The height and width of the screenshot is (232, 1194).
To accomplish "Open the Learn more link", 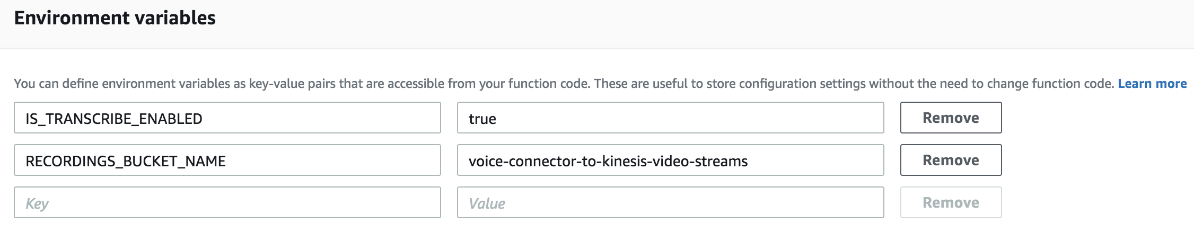I will coord(1152,84).
